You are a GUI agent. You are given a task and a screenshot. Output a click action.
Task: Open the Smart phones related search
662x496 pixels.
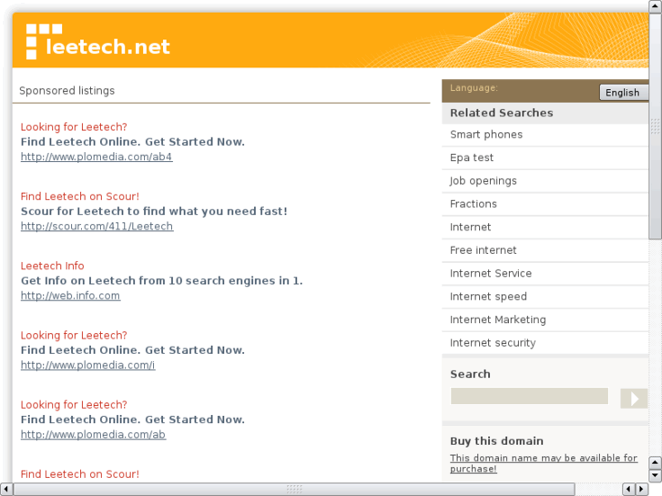[x=486, y=135]
